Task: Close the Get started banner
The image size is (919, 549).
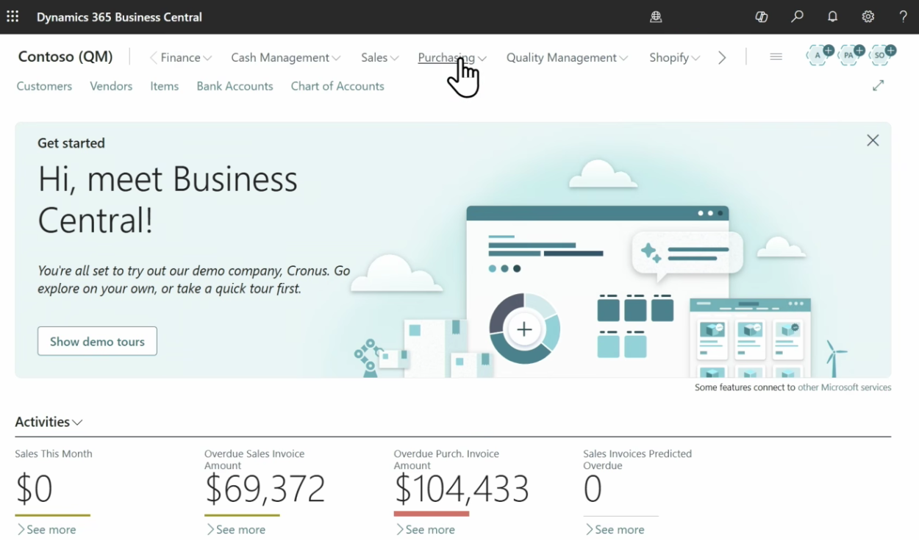Action: [x=873, y=140]
